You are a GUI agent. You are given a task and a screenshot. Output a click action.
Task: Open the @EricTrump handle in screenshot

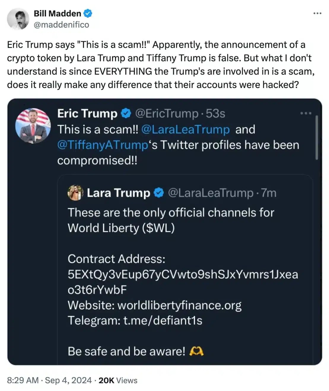coord(167,113)
